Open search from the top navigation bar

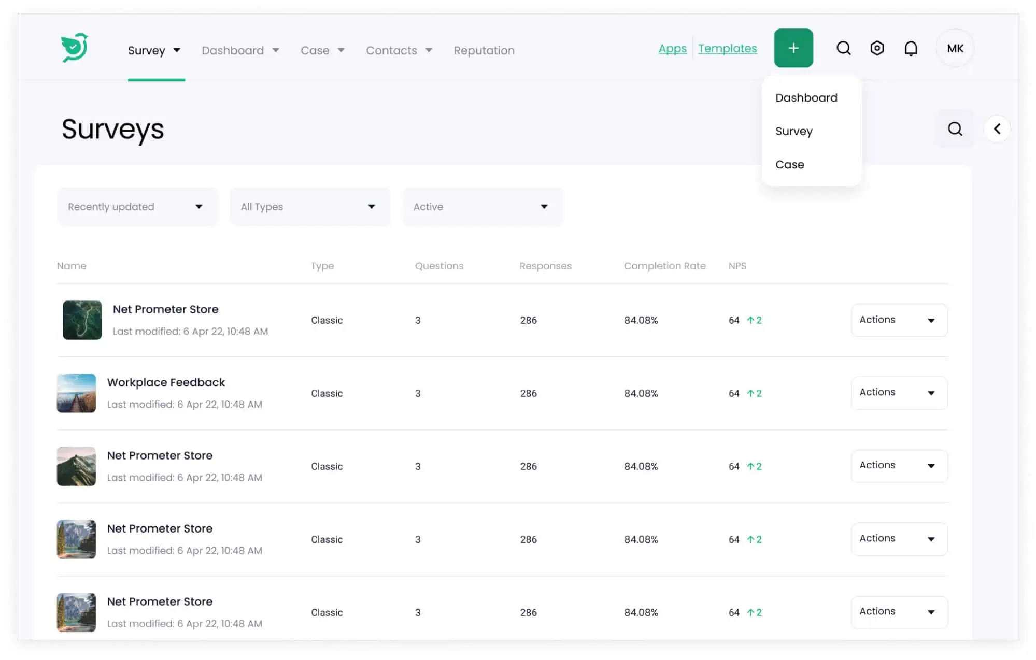(x=843, y=48)
